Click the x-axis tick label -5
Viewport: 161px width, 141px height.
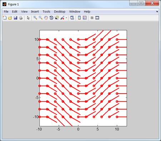pyautogui.click(x=58, y=129)
